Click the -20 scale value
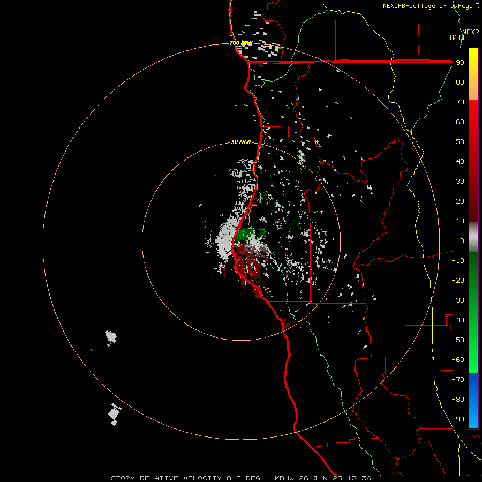 (x=458, y=280)
